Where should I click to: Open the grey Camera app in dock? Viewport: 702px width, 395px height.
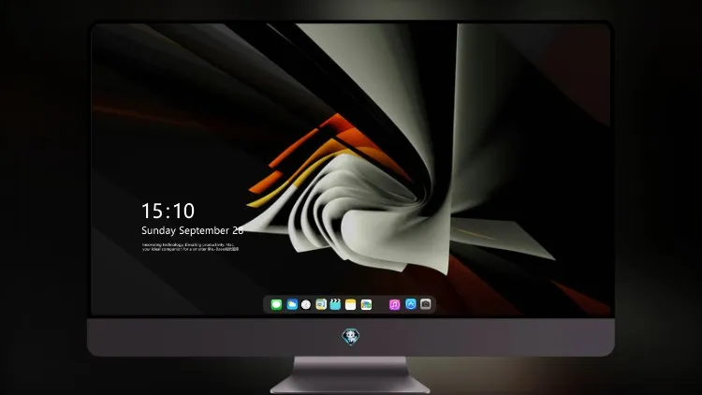pos(426,304)
